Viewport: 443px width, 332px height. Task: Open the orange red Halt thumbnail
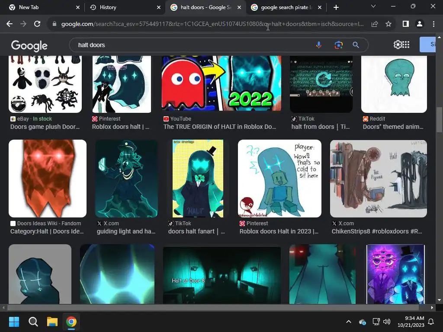pyautogui.click(x=48, y=179)
